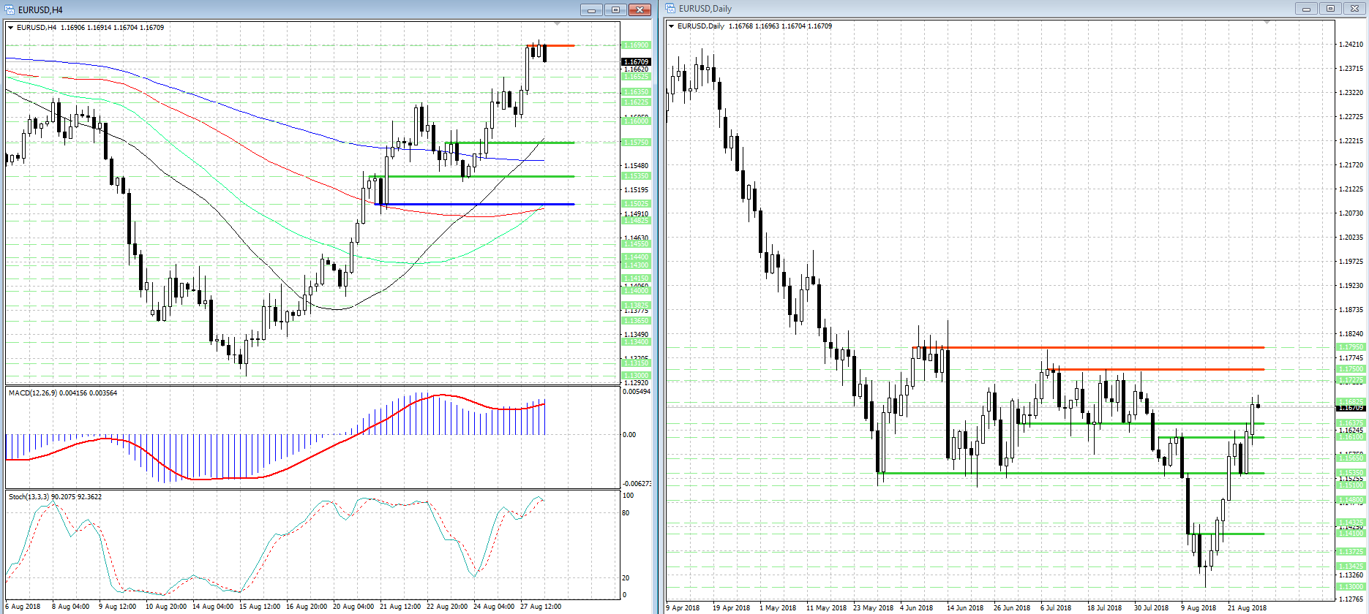Image resolution: width=1369 pixels, height=614 pixels.
Task: Maximize the EURUSD,H4 chart window
Action: tap(615, 10)
